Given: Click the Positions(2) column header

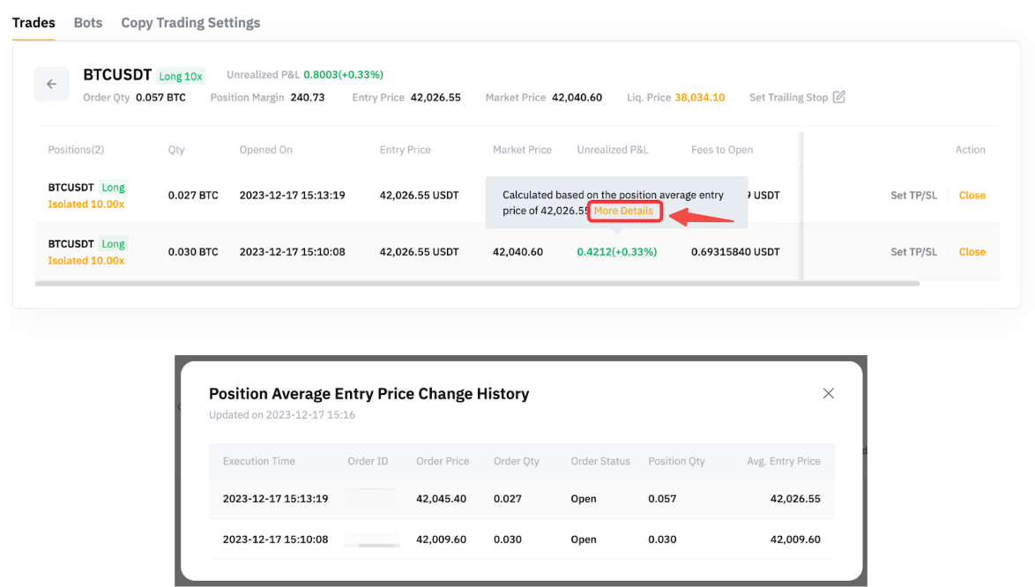Looking at the screenshot, I should [76, 150].
